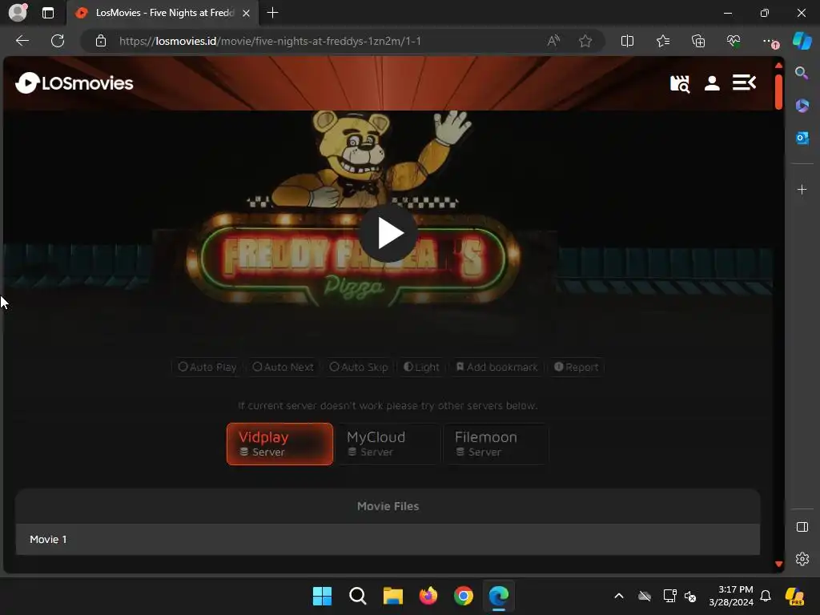Select the Movie 1 file row

coord(388,539)
